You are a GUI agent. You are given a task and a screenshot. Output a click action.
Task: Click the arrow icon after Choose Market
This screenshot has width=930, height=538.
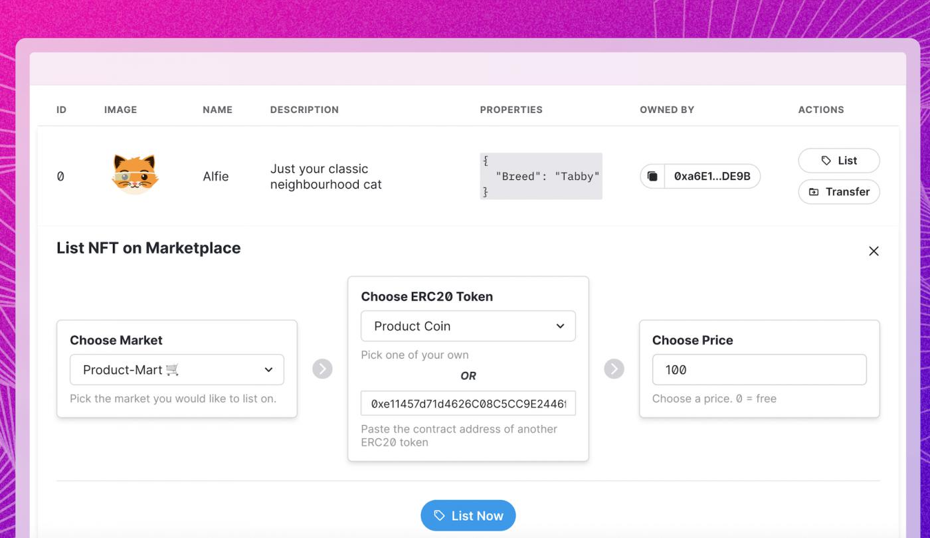(322, 369)
